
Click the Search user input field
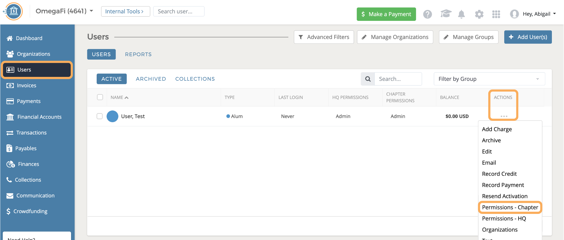click(178, 12)
